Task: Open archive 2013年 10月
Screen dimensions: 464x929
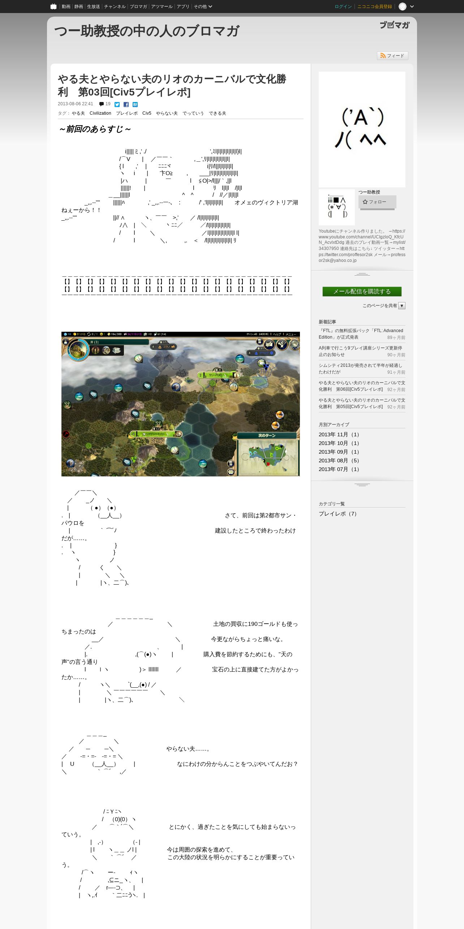Action: click(340, 443)
